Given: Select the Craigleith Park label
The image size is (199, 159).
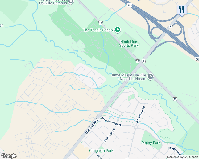Looking at the screenshot, I should pyautogui.click(x=101, y=151).
